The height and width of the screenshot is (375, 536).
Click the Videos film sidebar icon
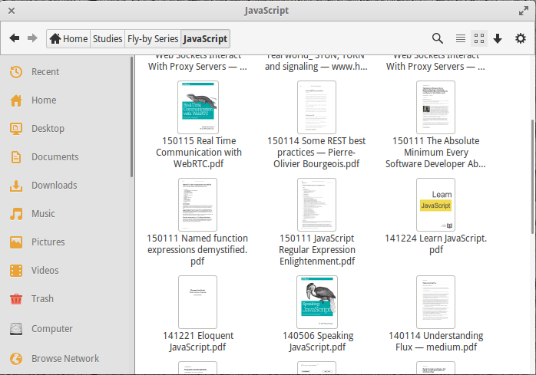(x=16, y=271)
